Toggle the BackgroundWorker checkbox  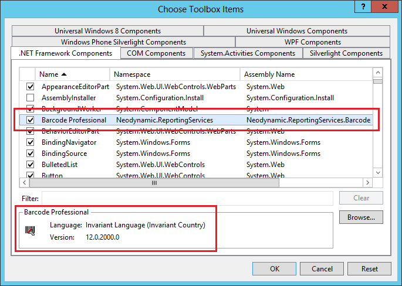tap(31, 109)
